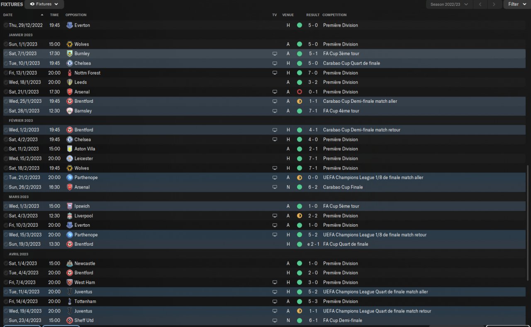Open the Liverpool club badge
Viewport: 531px width, 327px height.
(70, 216)
